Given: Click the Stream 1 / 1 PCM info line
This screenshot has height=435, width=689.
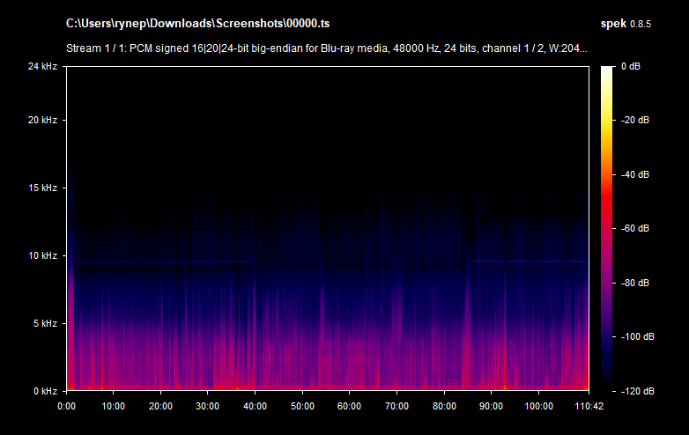Looking at the screenshot, I should click(x=327, y=48).
